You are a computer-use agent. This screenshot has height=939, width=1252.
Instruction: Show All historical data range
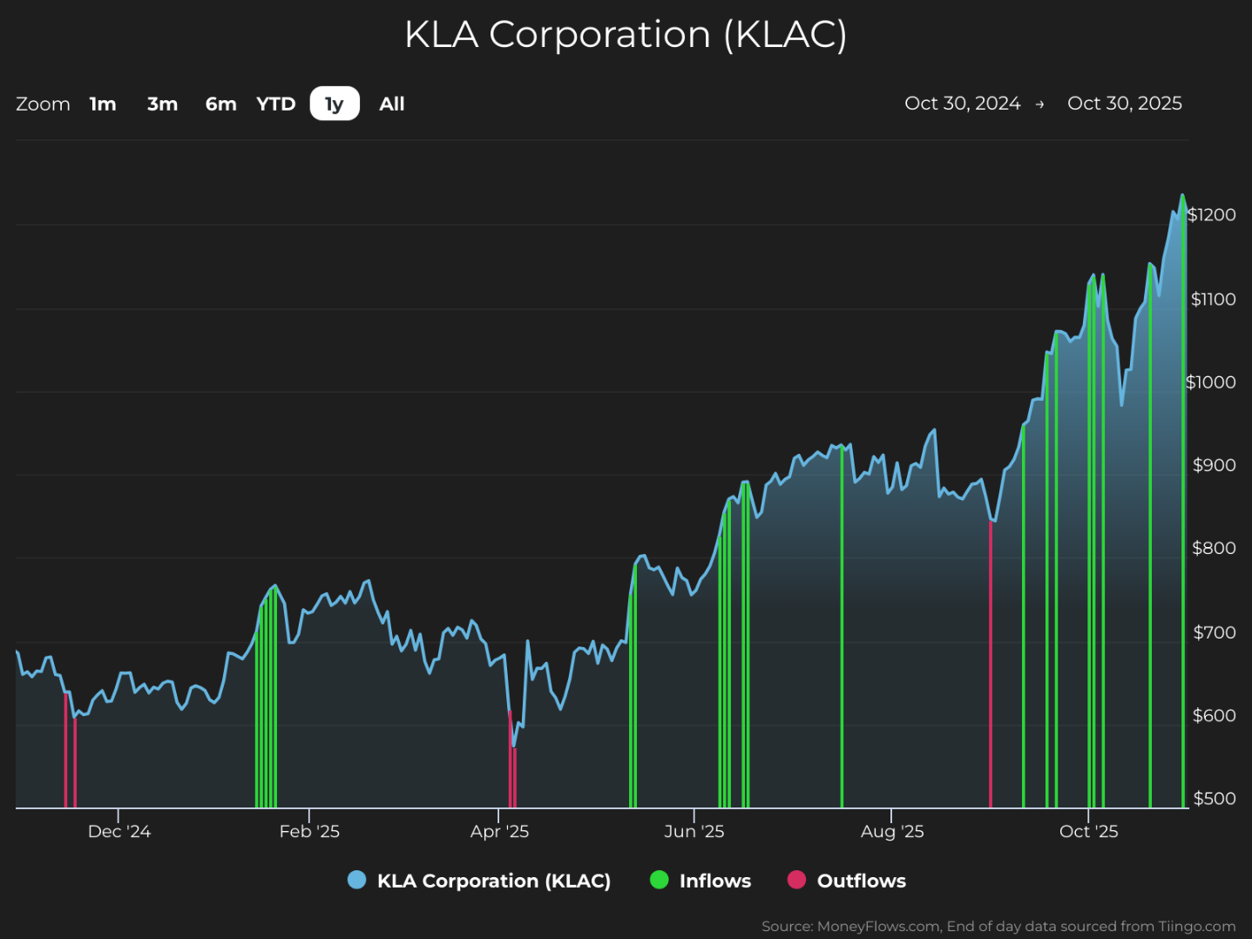tap(392, 104)
